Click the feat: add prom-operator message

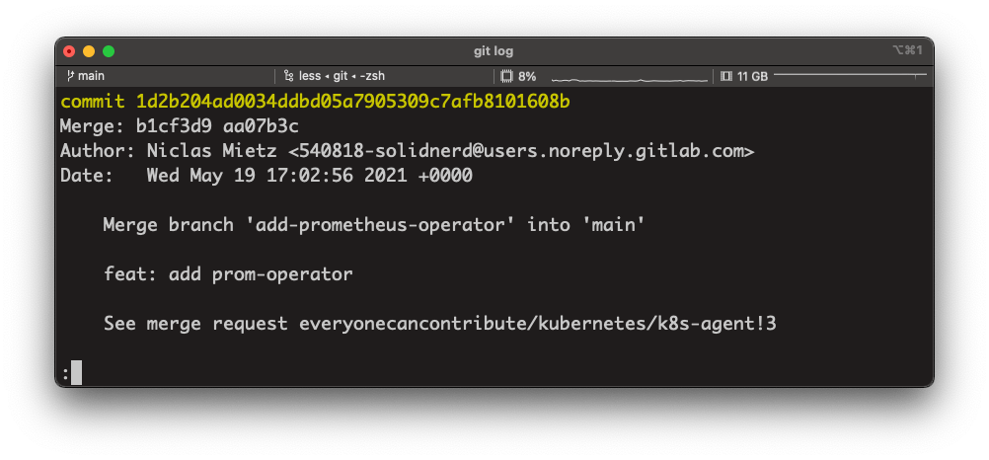tap(228, 274)
